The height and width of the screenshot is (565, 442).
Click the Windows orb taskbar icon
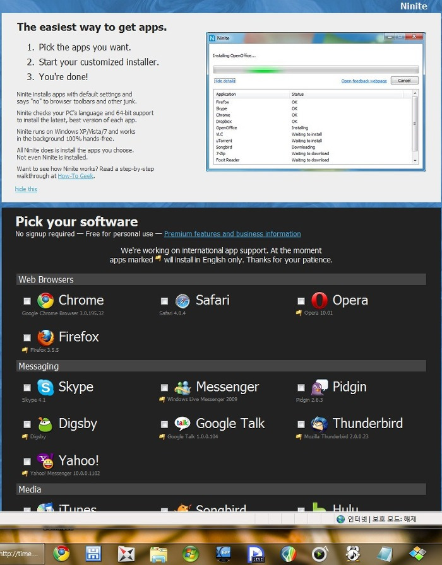[191, 554]
